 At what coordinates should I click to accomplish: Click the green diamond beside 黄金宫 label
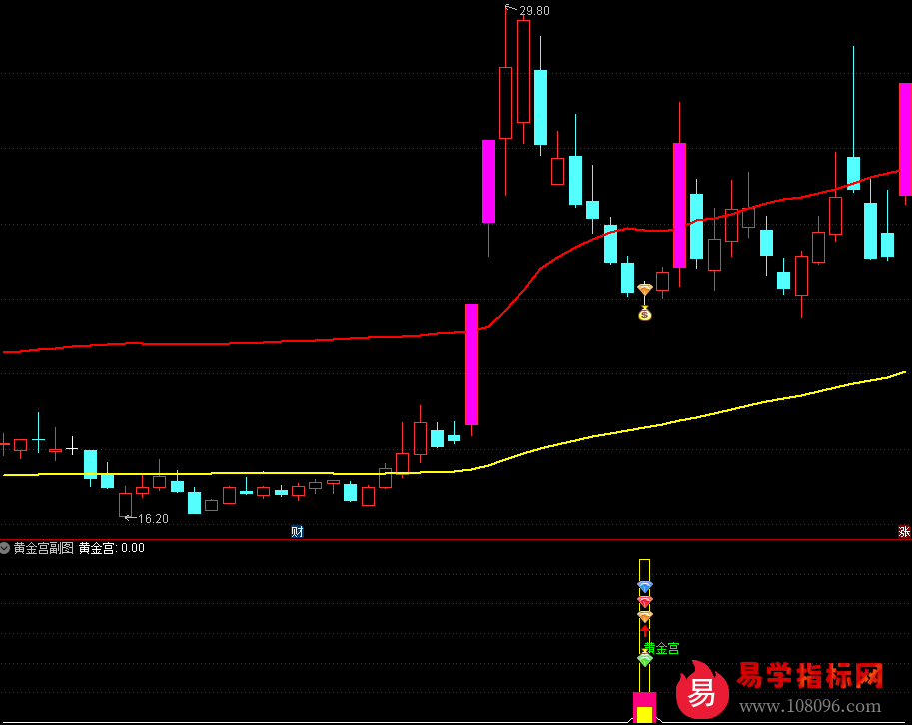coord(645,659)
